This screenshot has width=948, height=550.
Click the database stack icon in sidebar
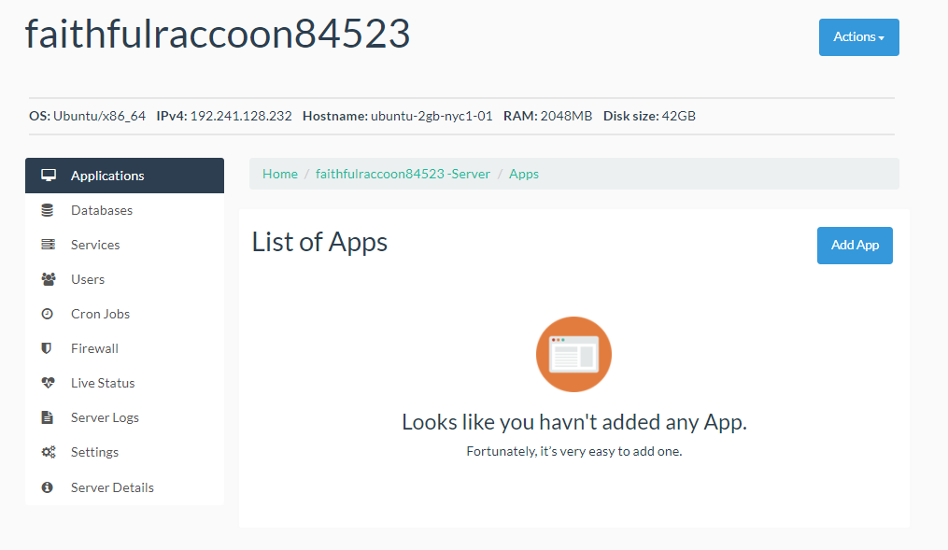coord(48,210)
